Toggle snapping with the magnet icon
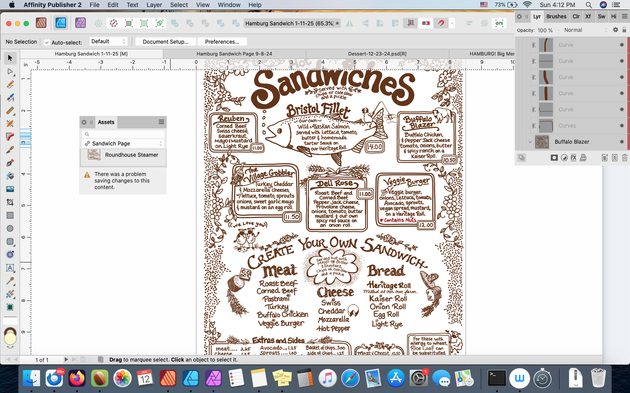This screenshot has height=393, width=630. pos(441,23)
